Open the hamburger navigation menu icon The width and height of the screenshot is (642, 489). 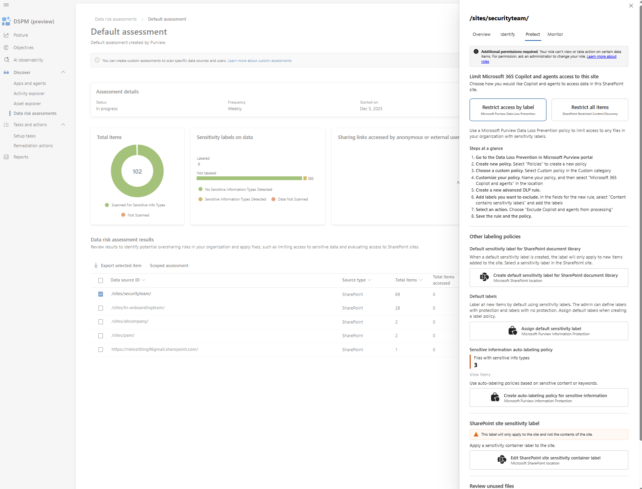pyautogui.click(x=6, y=5)
